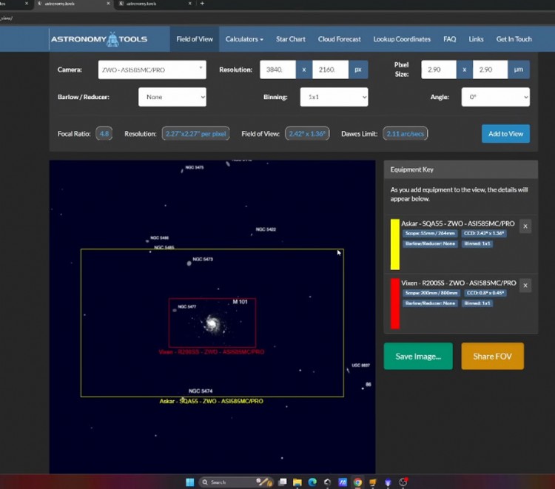Open the Binning dropdown

click(x=333, y=97)
